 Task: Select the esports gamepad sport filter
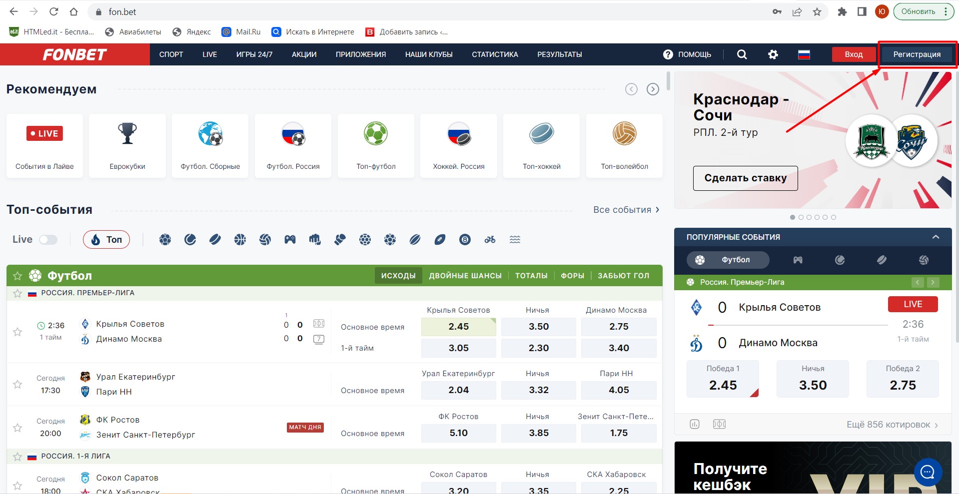290,240
